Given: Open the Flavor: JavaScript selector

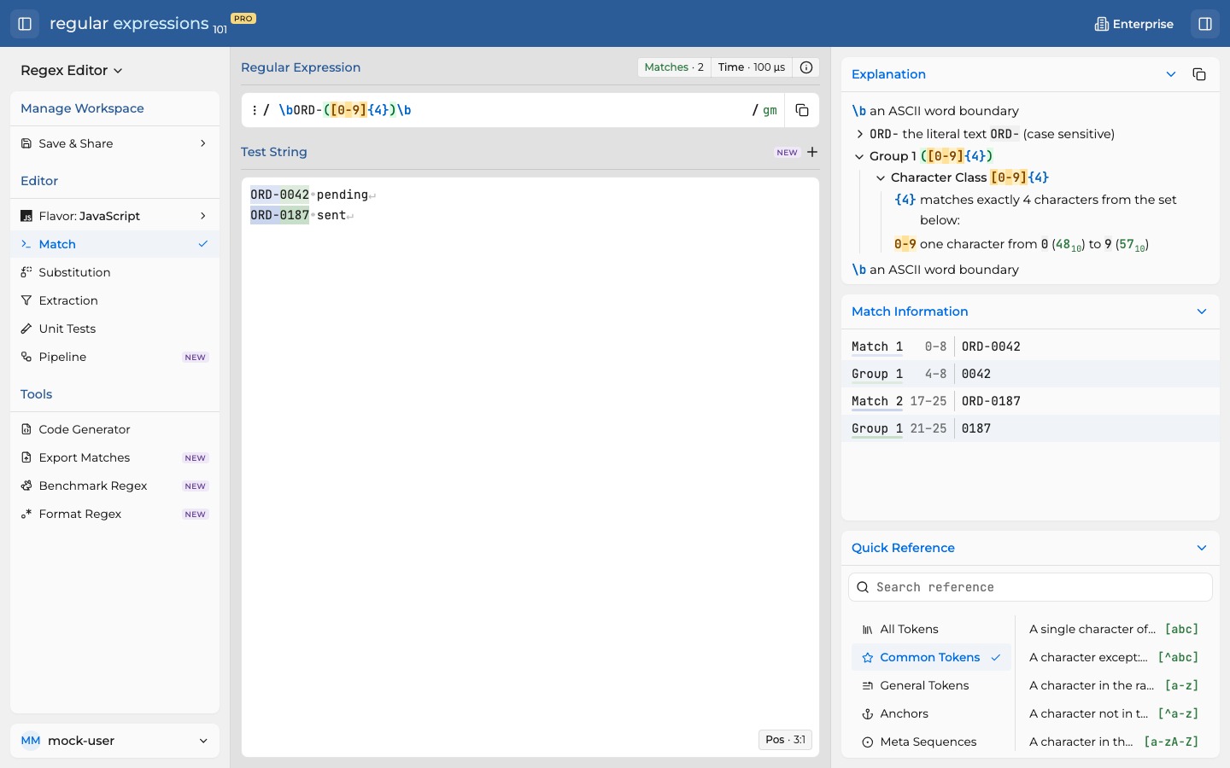Looking at the screenshot, I should tap(114, 216).
